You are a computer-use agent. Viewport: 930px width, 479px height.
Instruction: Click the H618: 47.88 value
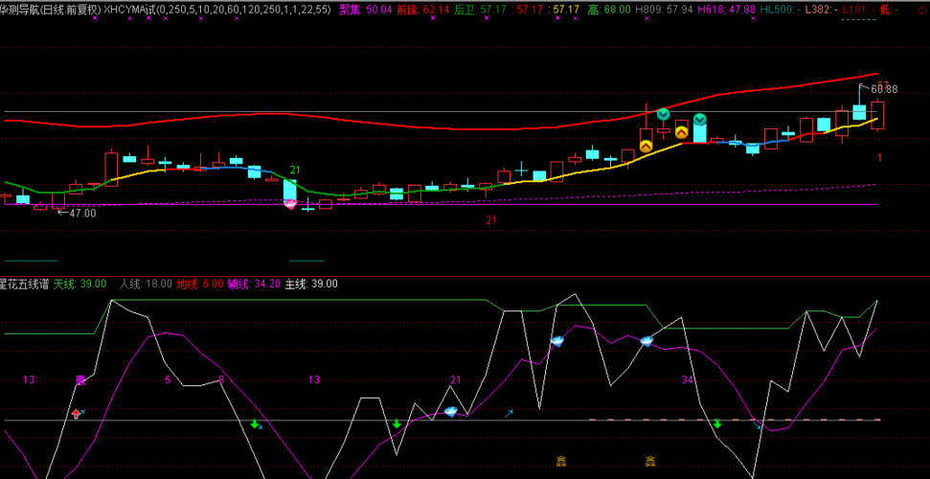click(727, 10)
